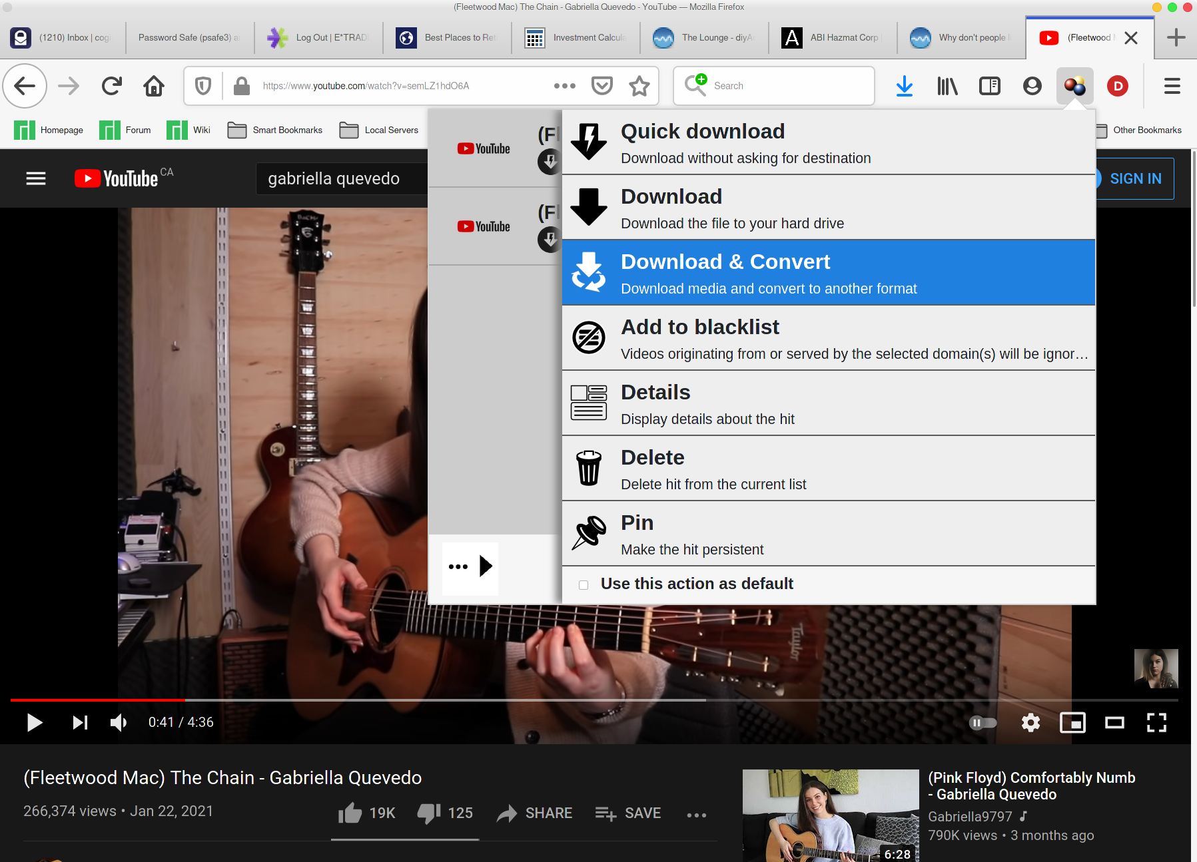Click the Quick download action

tap(829, 142)
